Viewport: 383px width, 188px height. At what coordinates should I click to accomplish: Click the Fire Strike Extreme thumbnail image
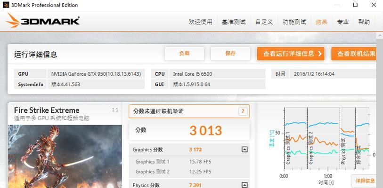[65, 157]
